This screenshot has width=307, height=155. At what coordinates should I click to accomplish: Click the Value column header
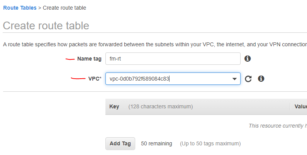coord(300,106)
